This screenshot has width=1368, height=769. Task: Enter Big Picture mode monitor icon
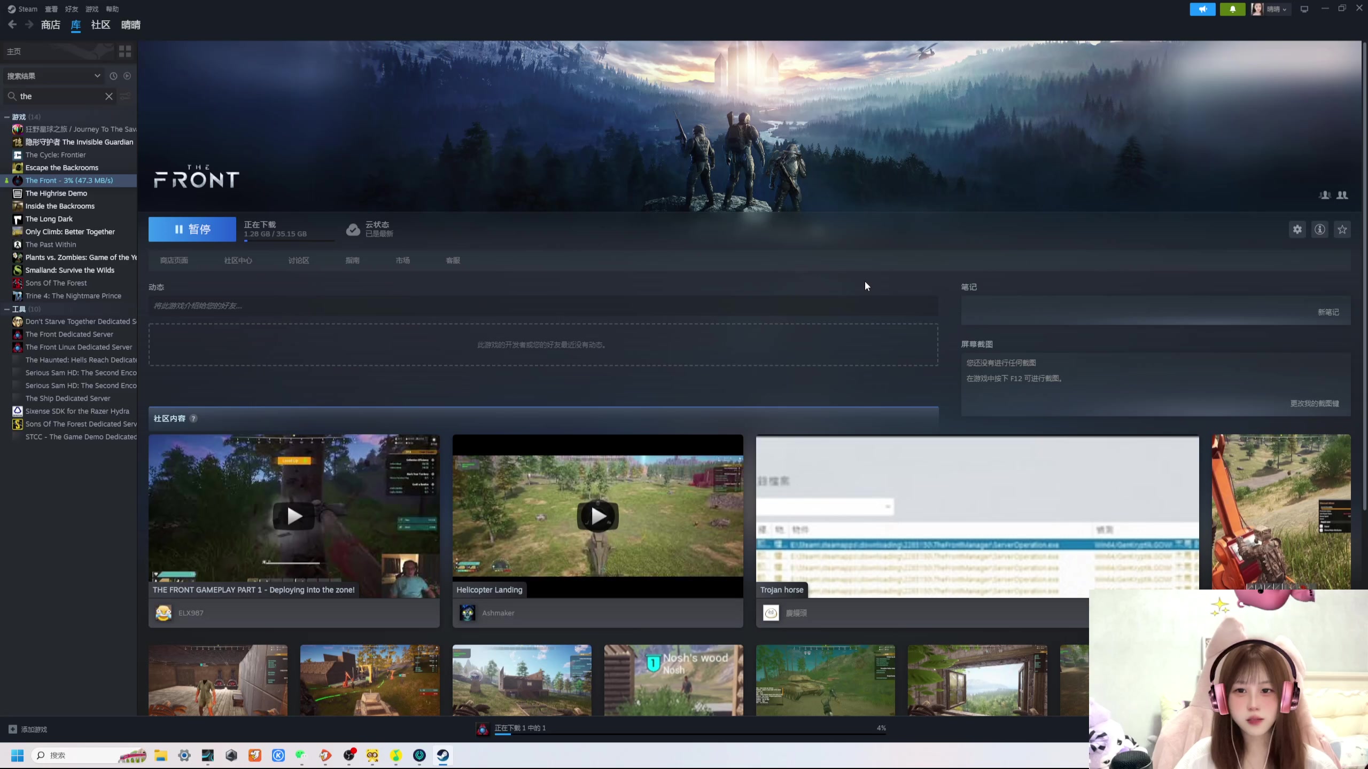pos(1304,9)
